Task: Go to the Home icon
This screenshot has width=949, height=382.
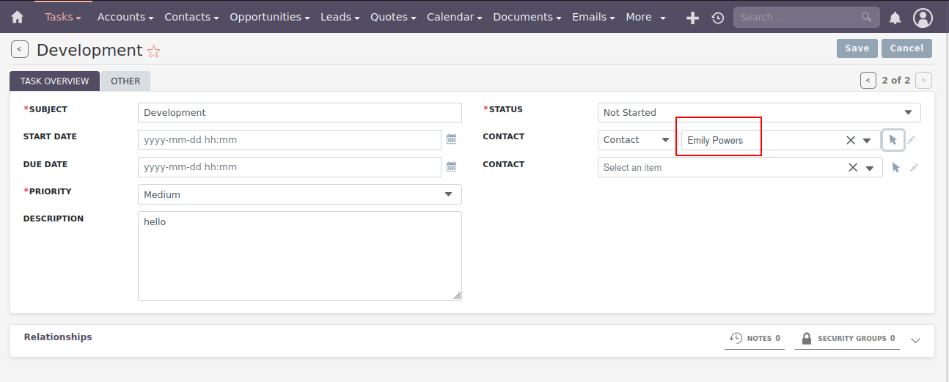Action: click(x=18, y=17)
